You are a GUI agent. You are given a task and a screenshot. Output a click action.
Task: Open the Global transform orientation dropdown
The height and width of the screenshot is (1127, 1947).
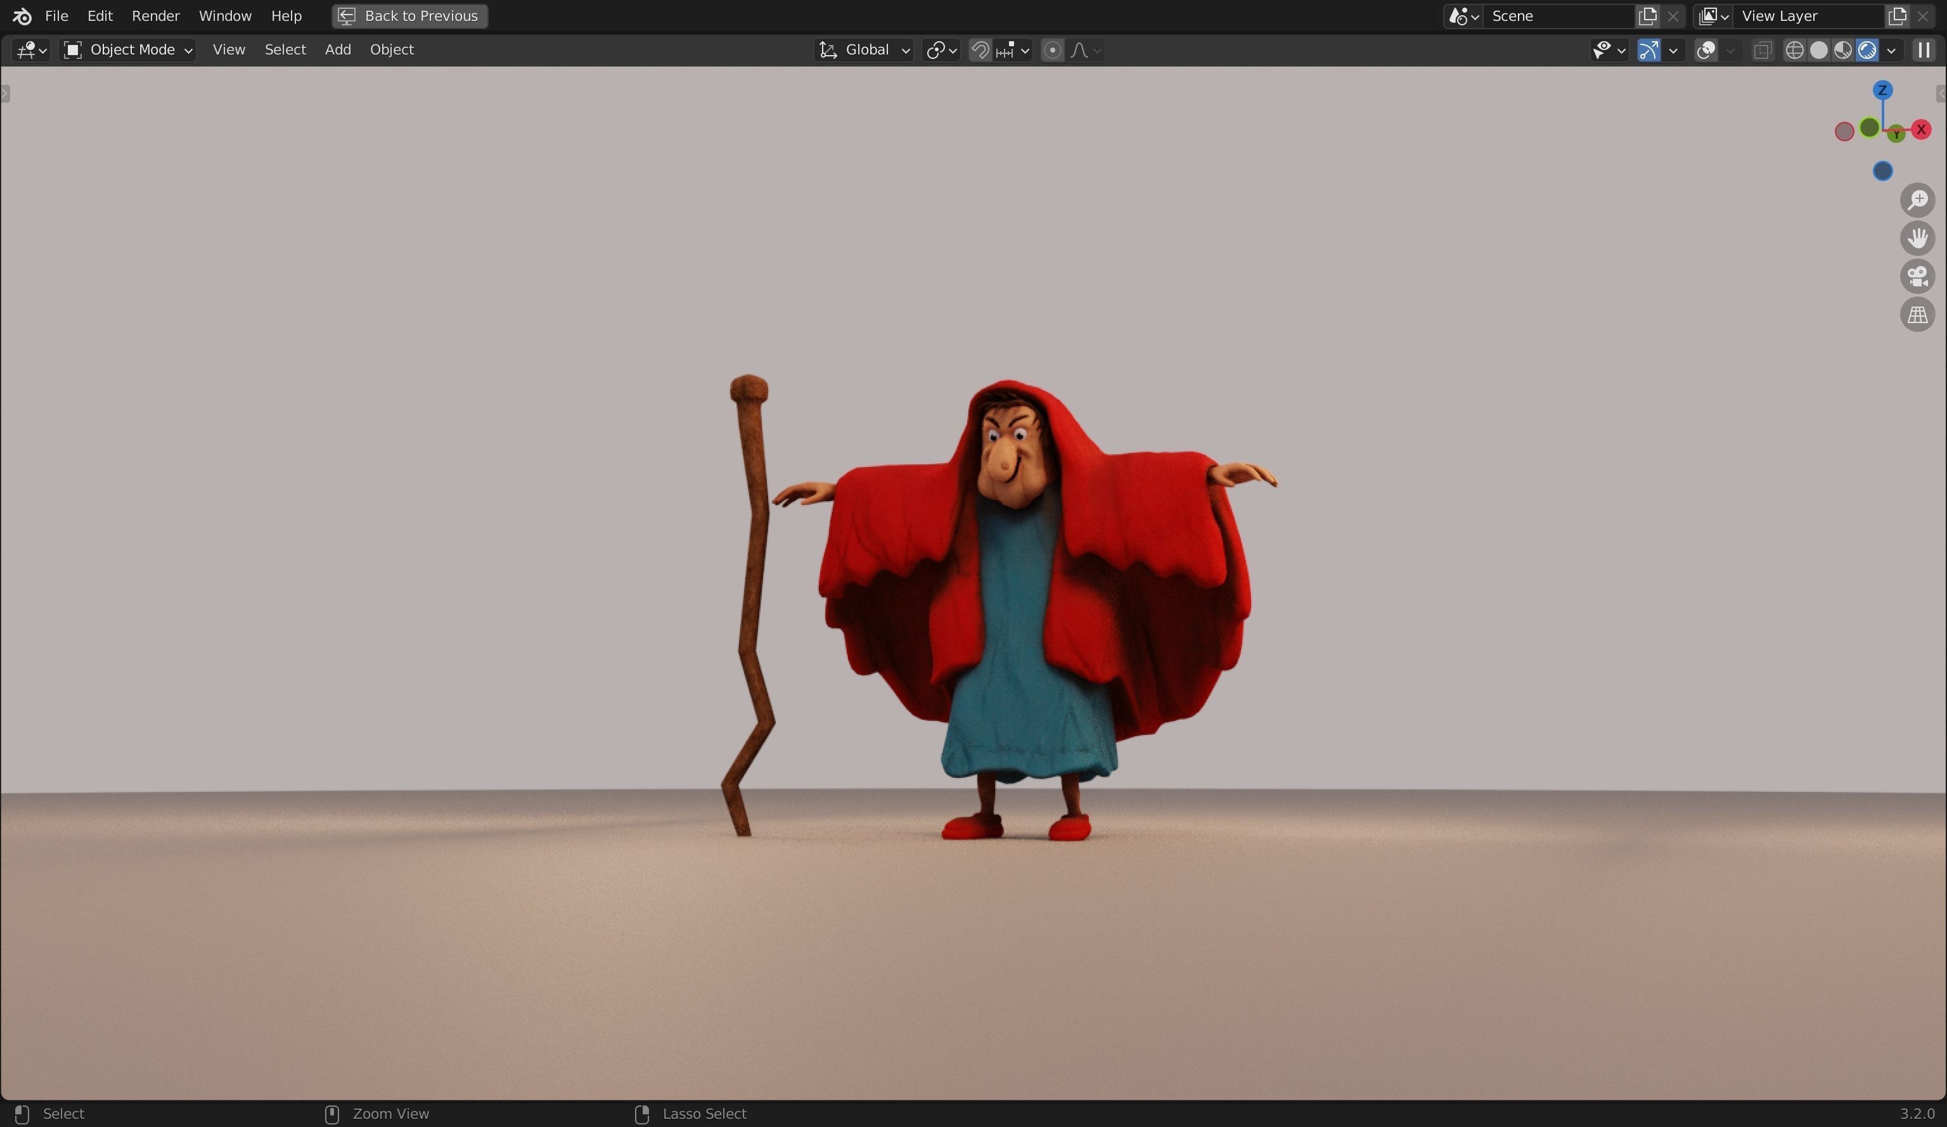pos(864,50)
